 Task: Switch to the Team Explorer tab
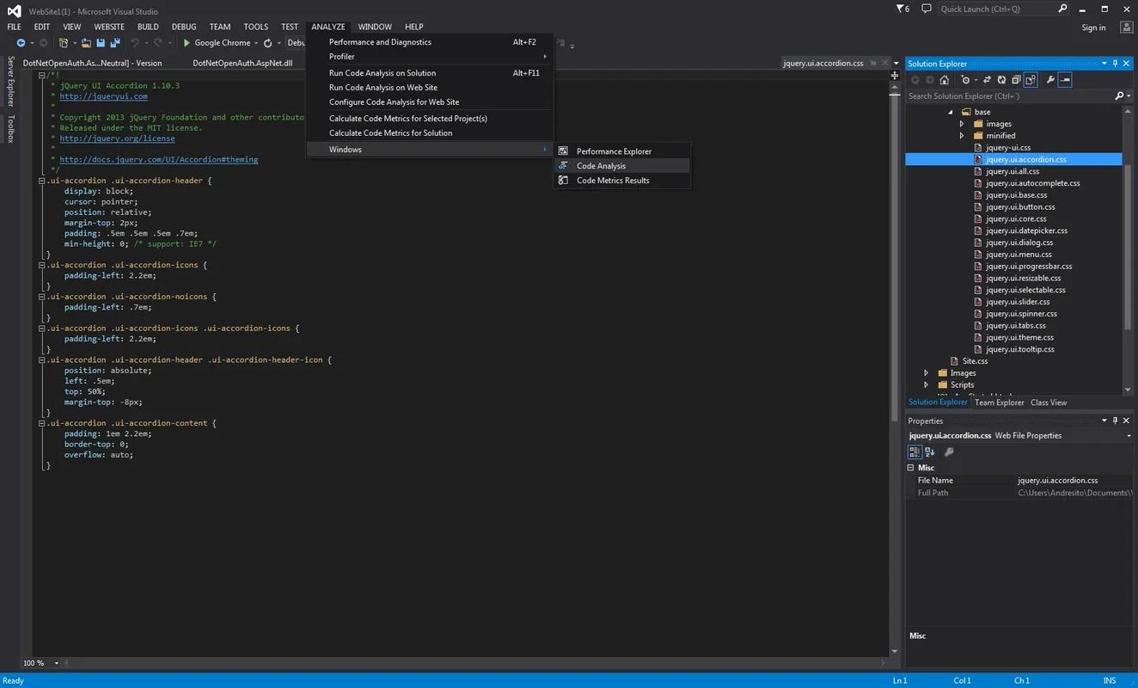pyautogui.click(x=999, y=402)
